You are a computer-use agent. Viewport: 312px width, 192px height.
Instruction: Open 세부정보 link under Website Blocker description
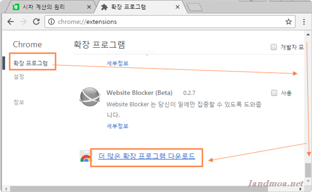pos(118,126)
